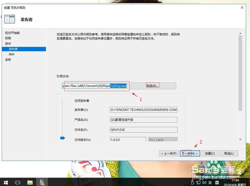The width and height of the screenshot is (250, 186).
Task: Toggle input language via the 英 indicator
Action: coord(210,183)
